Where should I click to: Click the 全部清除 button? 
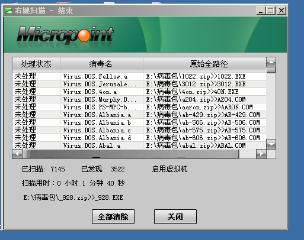[x=113, y=216]
